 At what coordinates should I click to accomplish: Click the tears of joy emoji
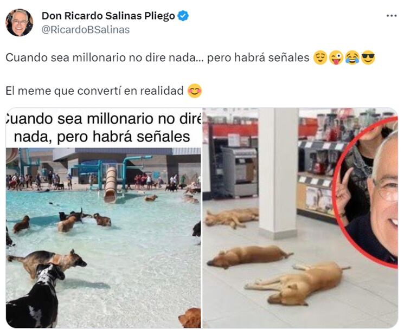tap(352, 57)
